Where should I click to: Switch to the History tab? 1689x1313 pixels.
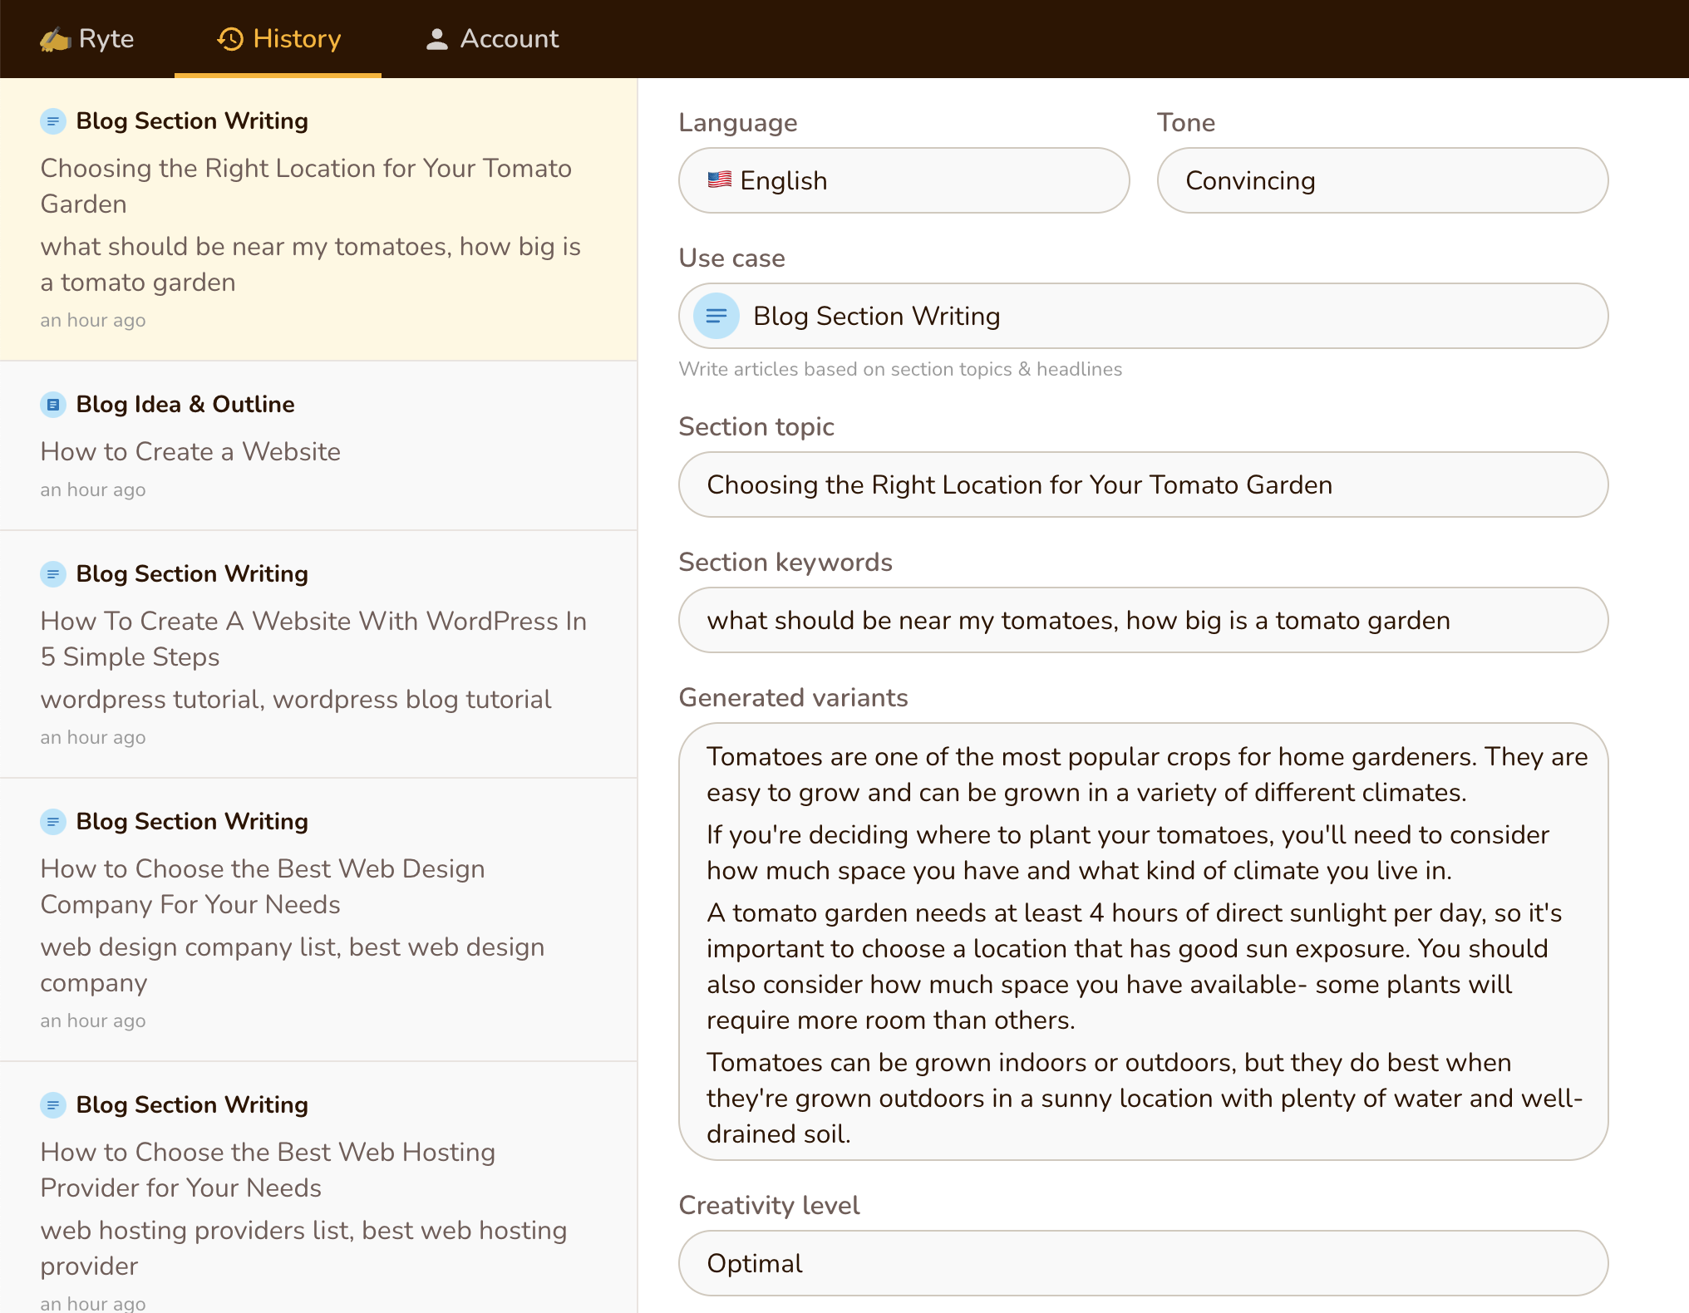[x=278, y=39]
